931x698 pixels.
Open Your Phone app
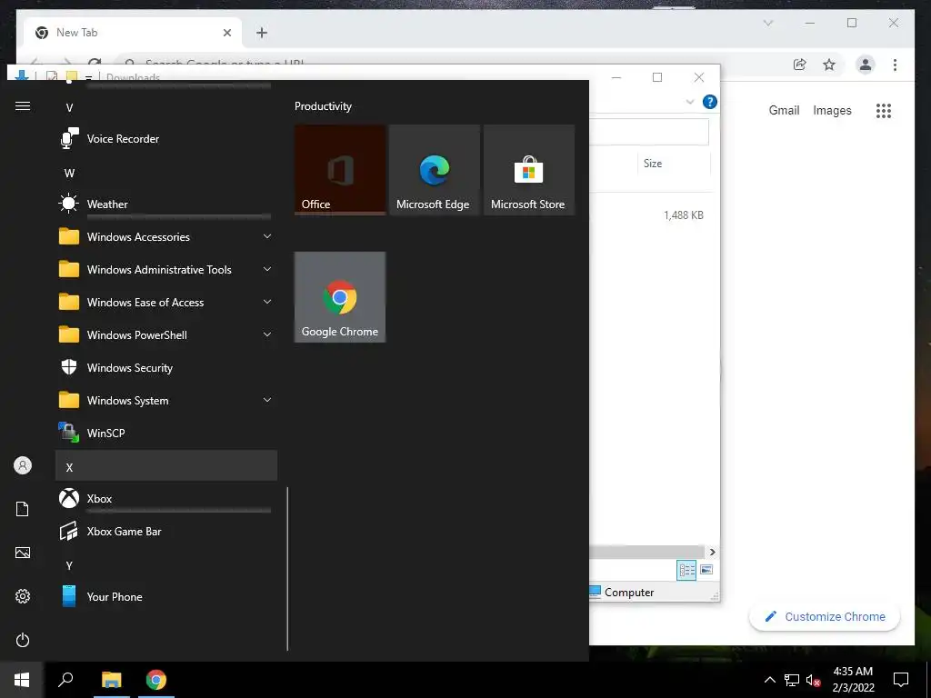[x=166, y=597]
